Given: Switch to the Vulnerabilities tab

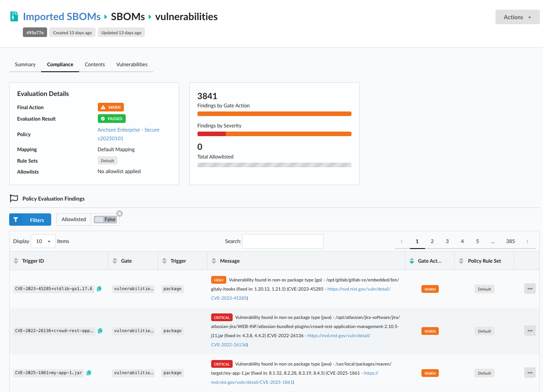Looking at the screenshot, I should tap(132, 64).
